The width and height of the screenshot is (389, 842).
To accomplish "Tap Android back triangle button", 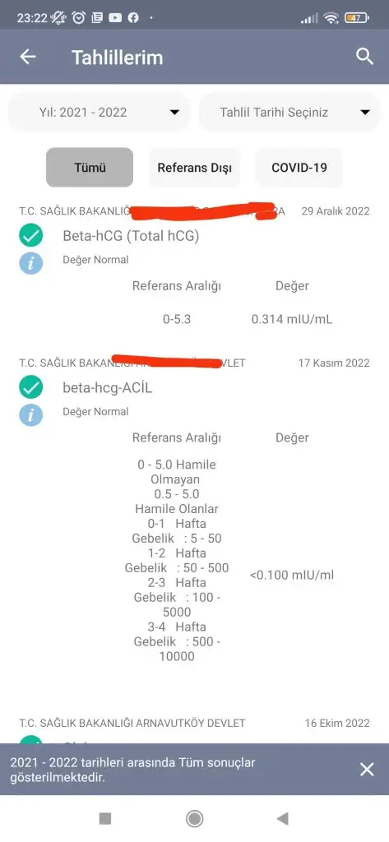I will click(283, 818).
